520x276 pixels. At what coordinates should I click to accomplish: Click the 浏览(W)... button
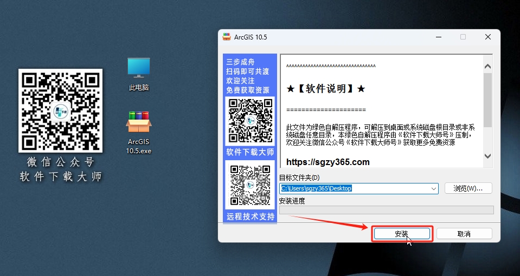pyautogui.click(x=468, y=188)
